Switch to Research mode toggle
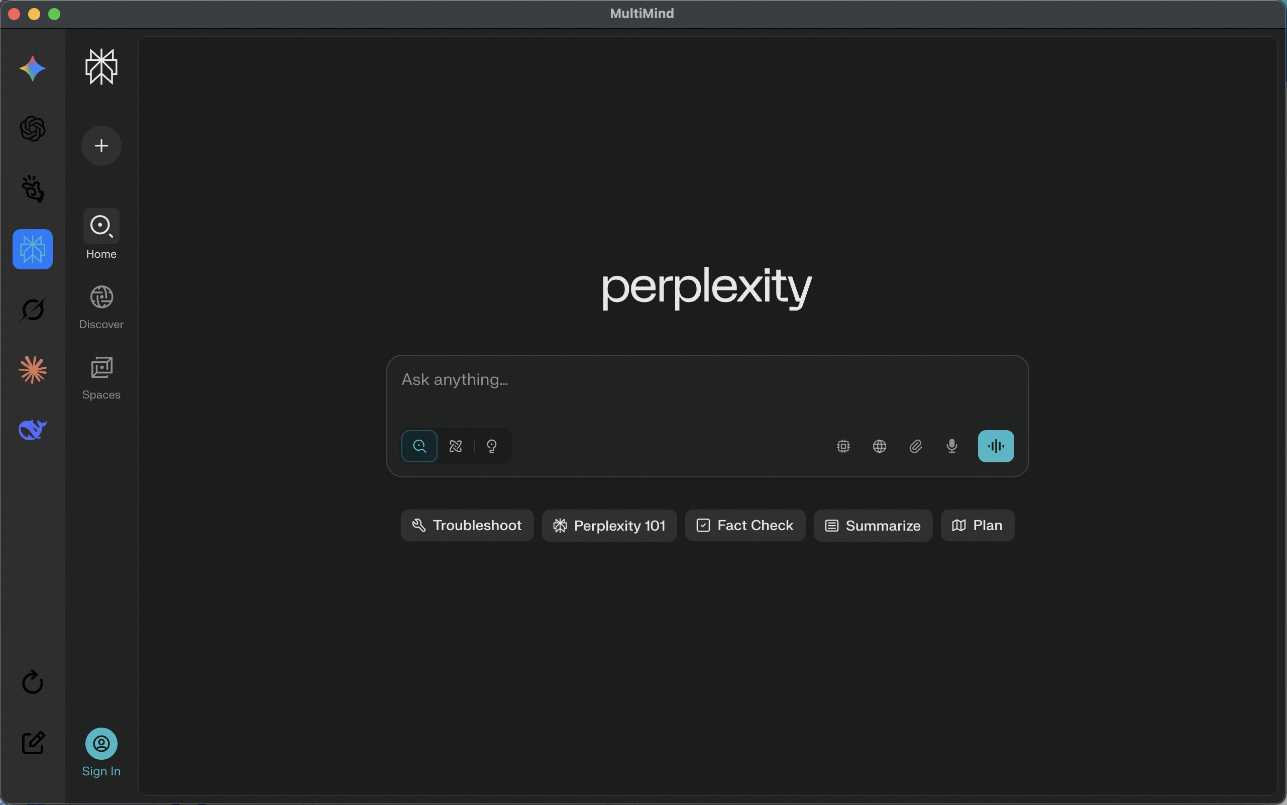 click(x=456, y=446)
